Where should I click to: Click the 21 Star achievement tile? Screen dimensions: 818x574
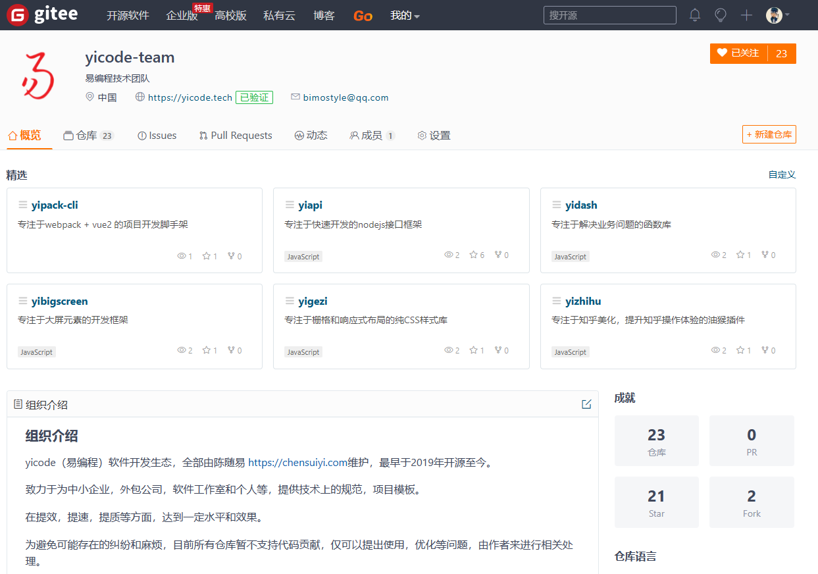(657, 502)
